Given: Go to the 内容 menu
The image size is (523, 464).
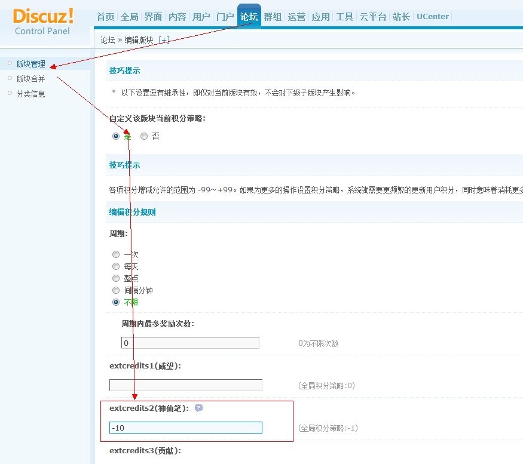Looking at the screenshot, I should pyautogui.click(x=177, y=17).
